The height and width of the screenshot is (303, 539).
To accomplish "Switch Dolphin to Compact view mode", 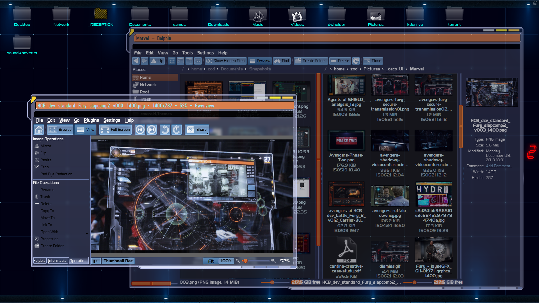I will click(181, 61).
